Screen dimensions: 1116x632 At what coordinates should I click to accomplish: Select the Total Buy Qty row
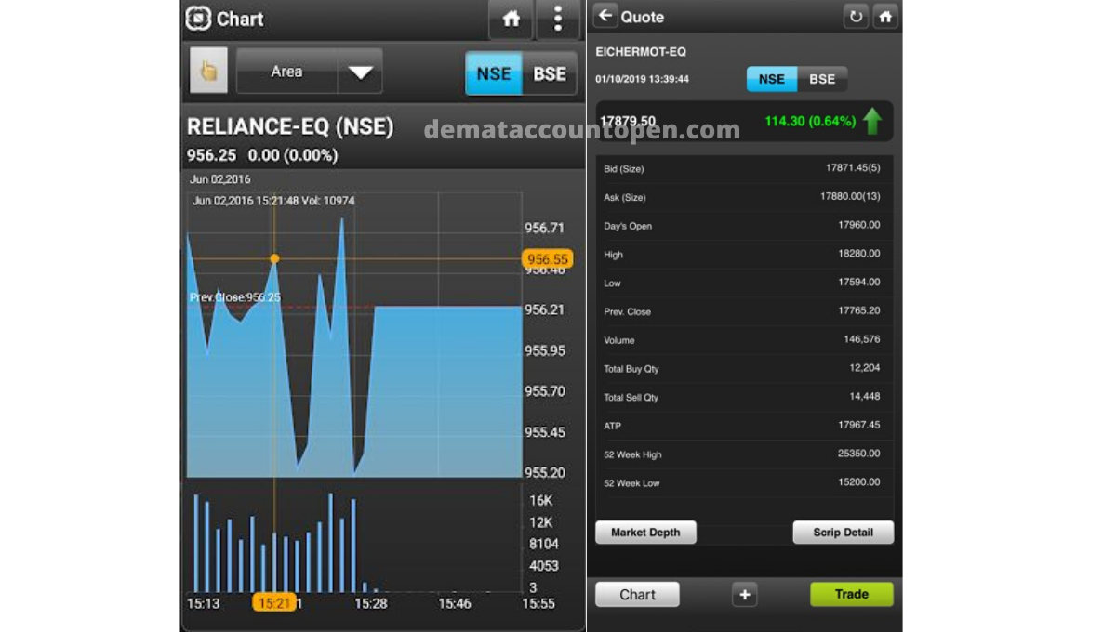coord(744,368)
